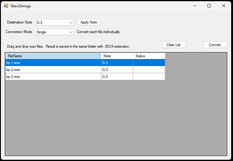The image size is (233, 161).
Task: Click the Note cell of bp-3.wav
Action: tap(117, 77)
